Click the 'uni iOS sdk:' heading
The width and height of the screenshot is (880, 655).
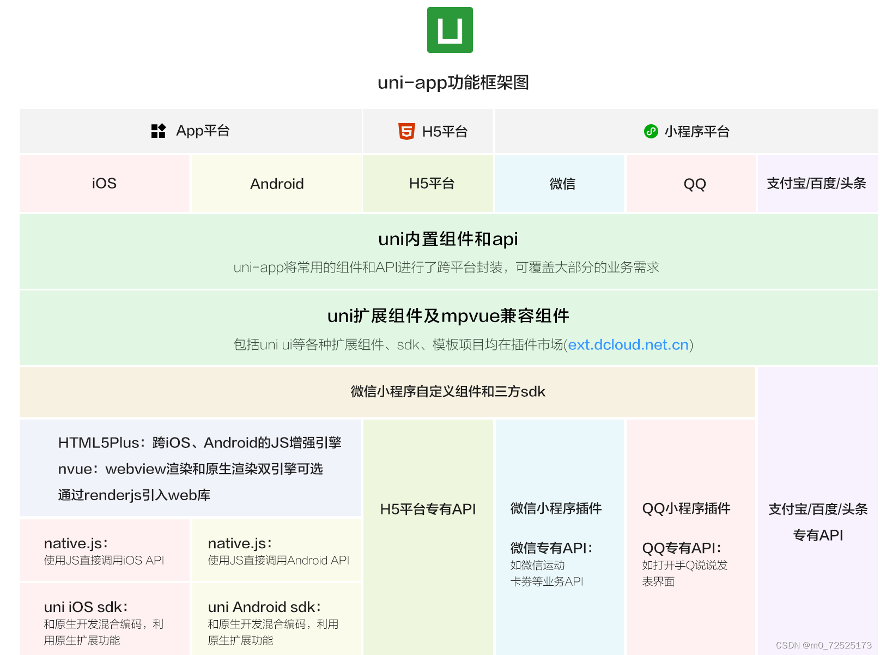pos(86,607)
